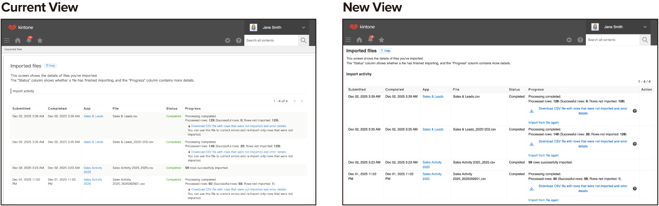Screen dimensions: 659x206
Task: Open notifications bell in Current View
Action: coord(29,40)
